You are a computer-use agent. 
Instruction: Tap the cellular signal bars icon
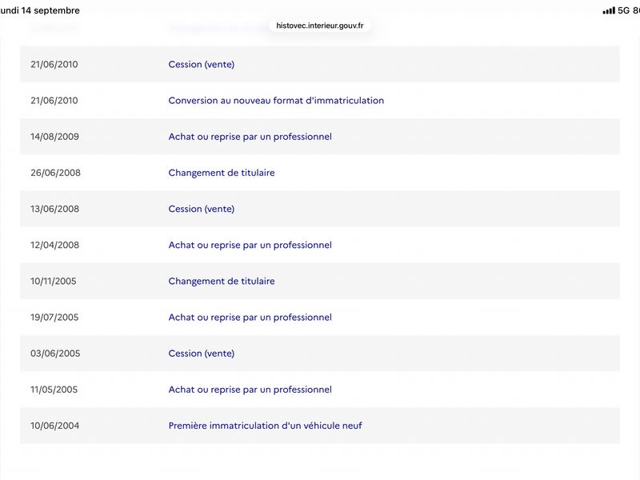[609, 10]
